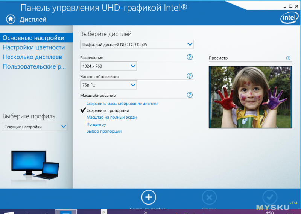The height and width of the screenshot is (214, 301).
Task: Open help for Частота обновления setting
Action: coord(190,76)
